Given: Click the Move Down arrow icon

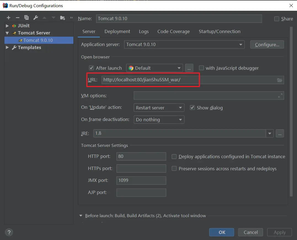Looking at the screenshot, I should pos(53,18).
